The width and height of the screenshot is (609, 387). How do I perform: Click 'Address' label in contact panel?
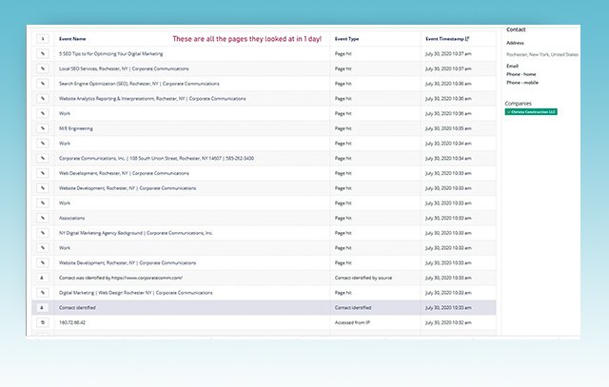coord(515,43)
